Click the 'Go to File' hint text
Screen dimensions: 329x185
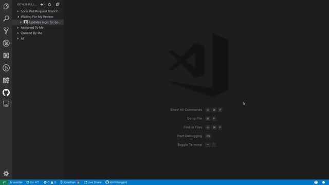tap(194, 119)
